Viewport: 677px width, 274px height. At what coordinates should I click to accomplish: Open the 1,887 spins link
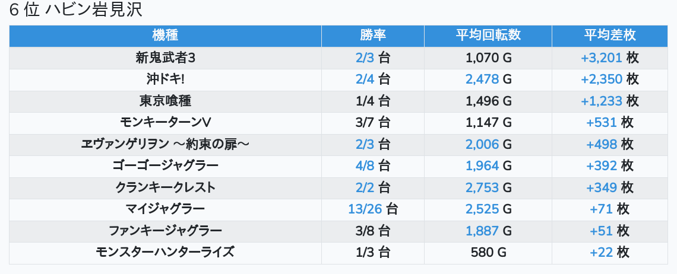click(482, 231)
